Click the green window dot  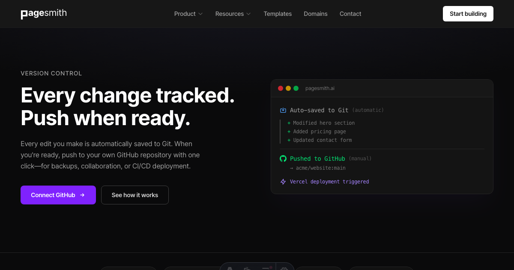pos(296,88)
